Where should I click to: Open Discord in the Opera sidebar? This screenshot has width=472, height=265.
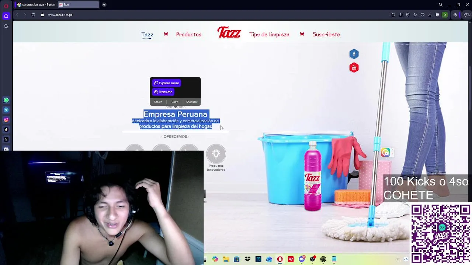[x=6, y=149]
